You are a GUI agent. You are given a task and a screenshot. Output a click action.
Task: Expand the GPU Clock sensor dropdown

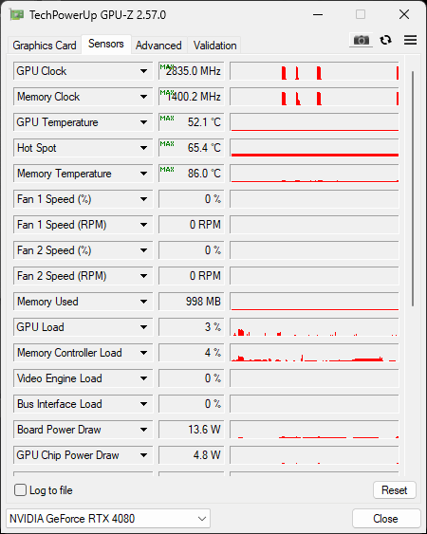143,71
